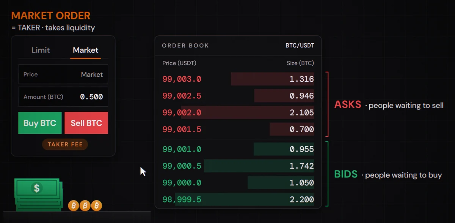455x223 pixels.
Task: Select ask price 99,003.0
Action: tap(182, 79)
